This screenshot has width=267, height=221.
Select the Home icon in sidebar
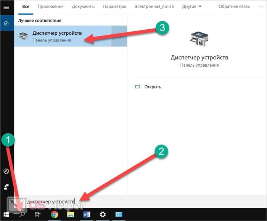coord(6,23)
